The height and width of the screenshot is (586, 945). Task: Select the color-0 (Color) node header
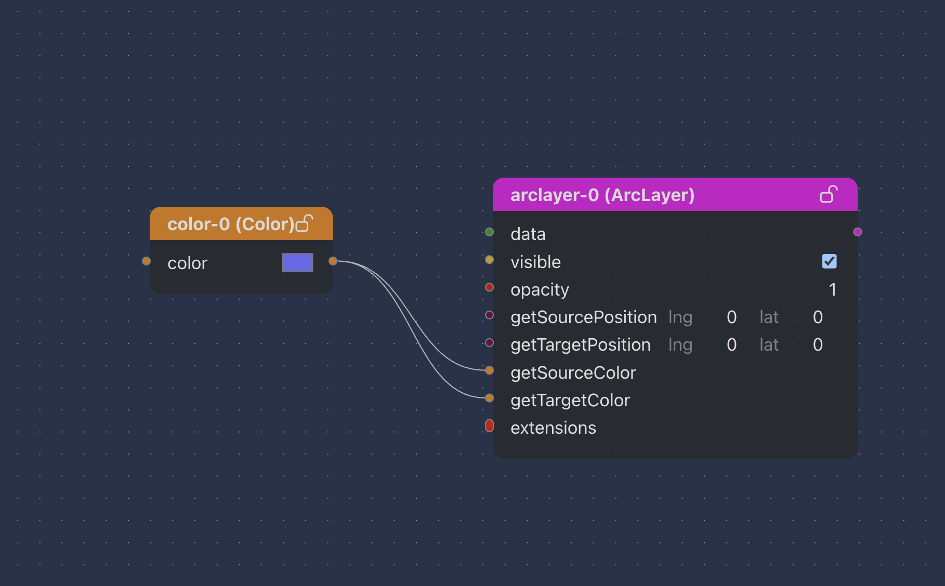point(229,224)
